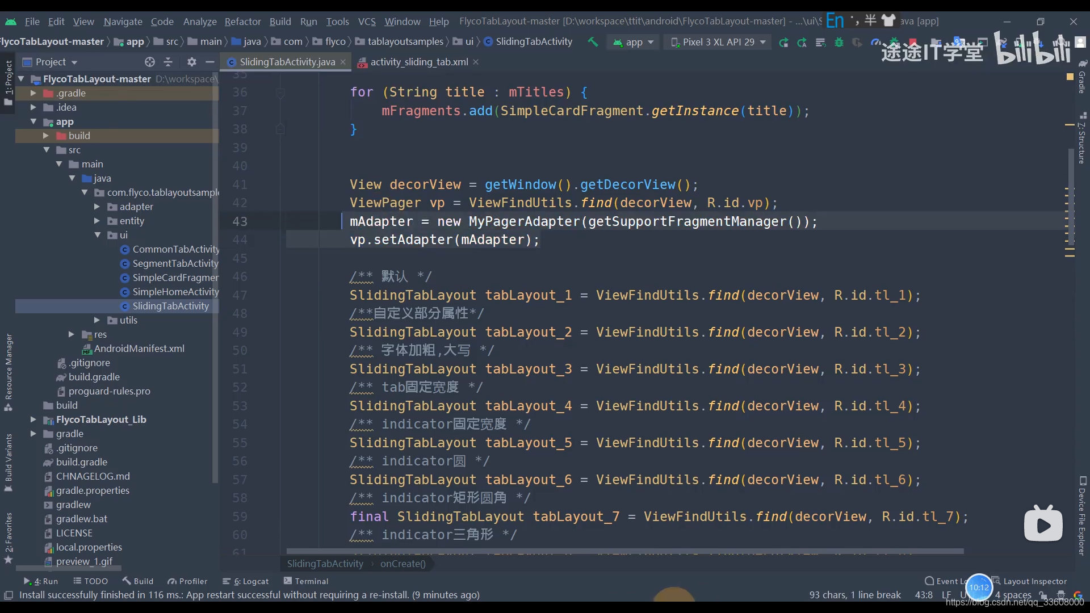This screenshot has width=1090, height=613.
Task: Expand the .gradle folder
Action: point(33,93)
